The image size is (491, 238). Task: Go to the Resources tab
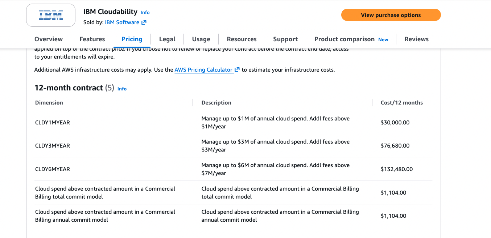[242, 39]
